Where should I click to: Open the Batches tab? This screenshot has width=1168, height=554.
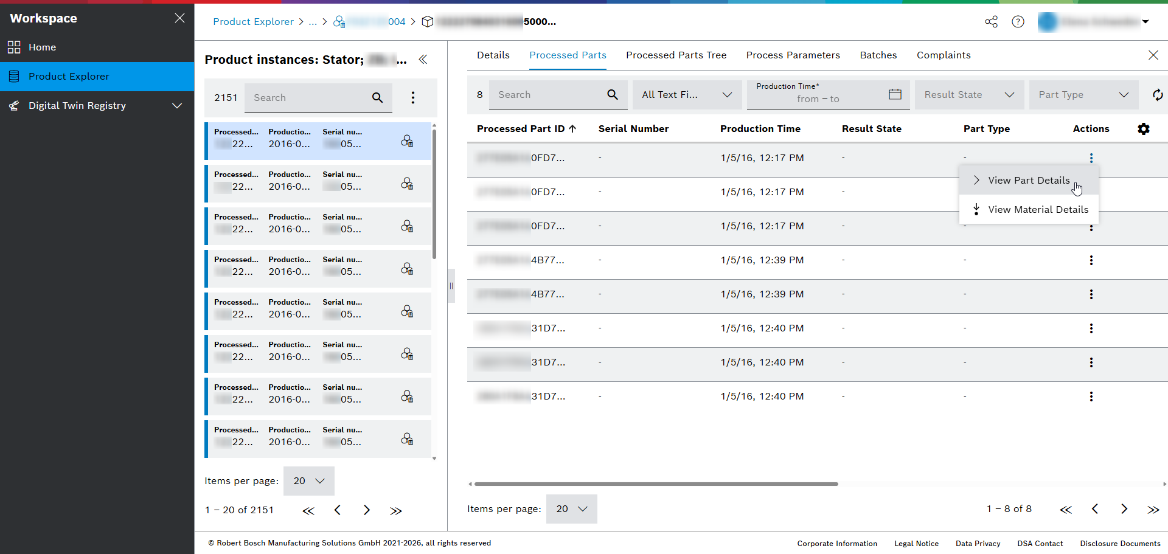point(878,55)
